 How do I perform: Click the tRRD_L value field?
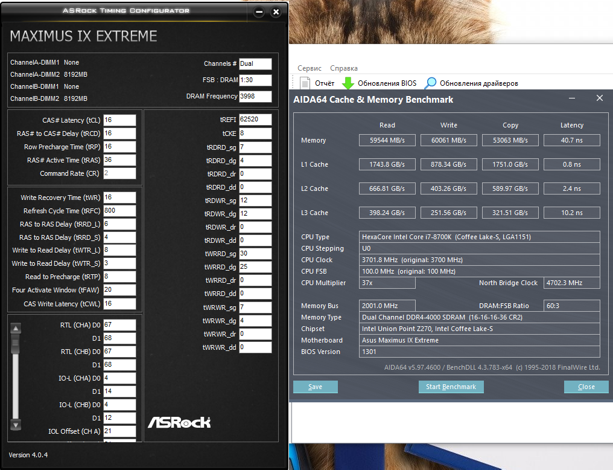119,224
